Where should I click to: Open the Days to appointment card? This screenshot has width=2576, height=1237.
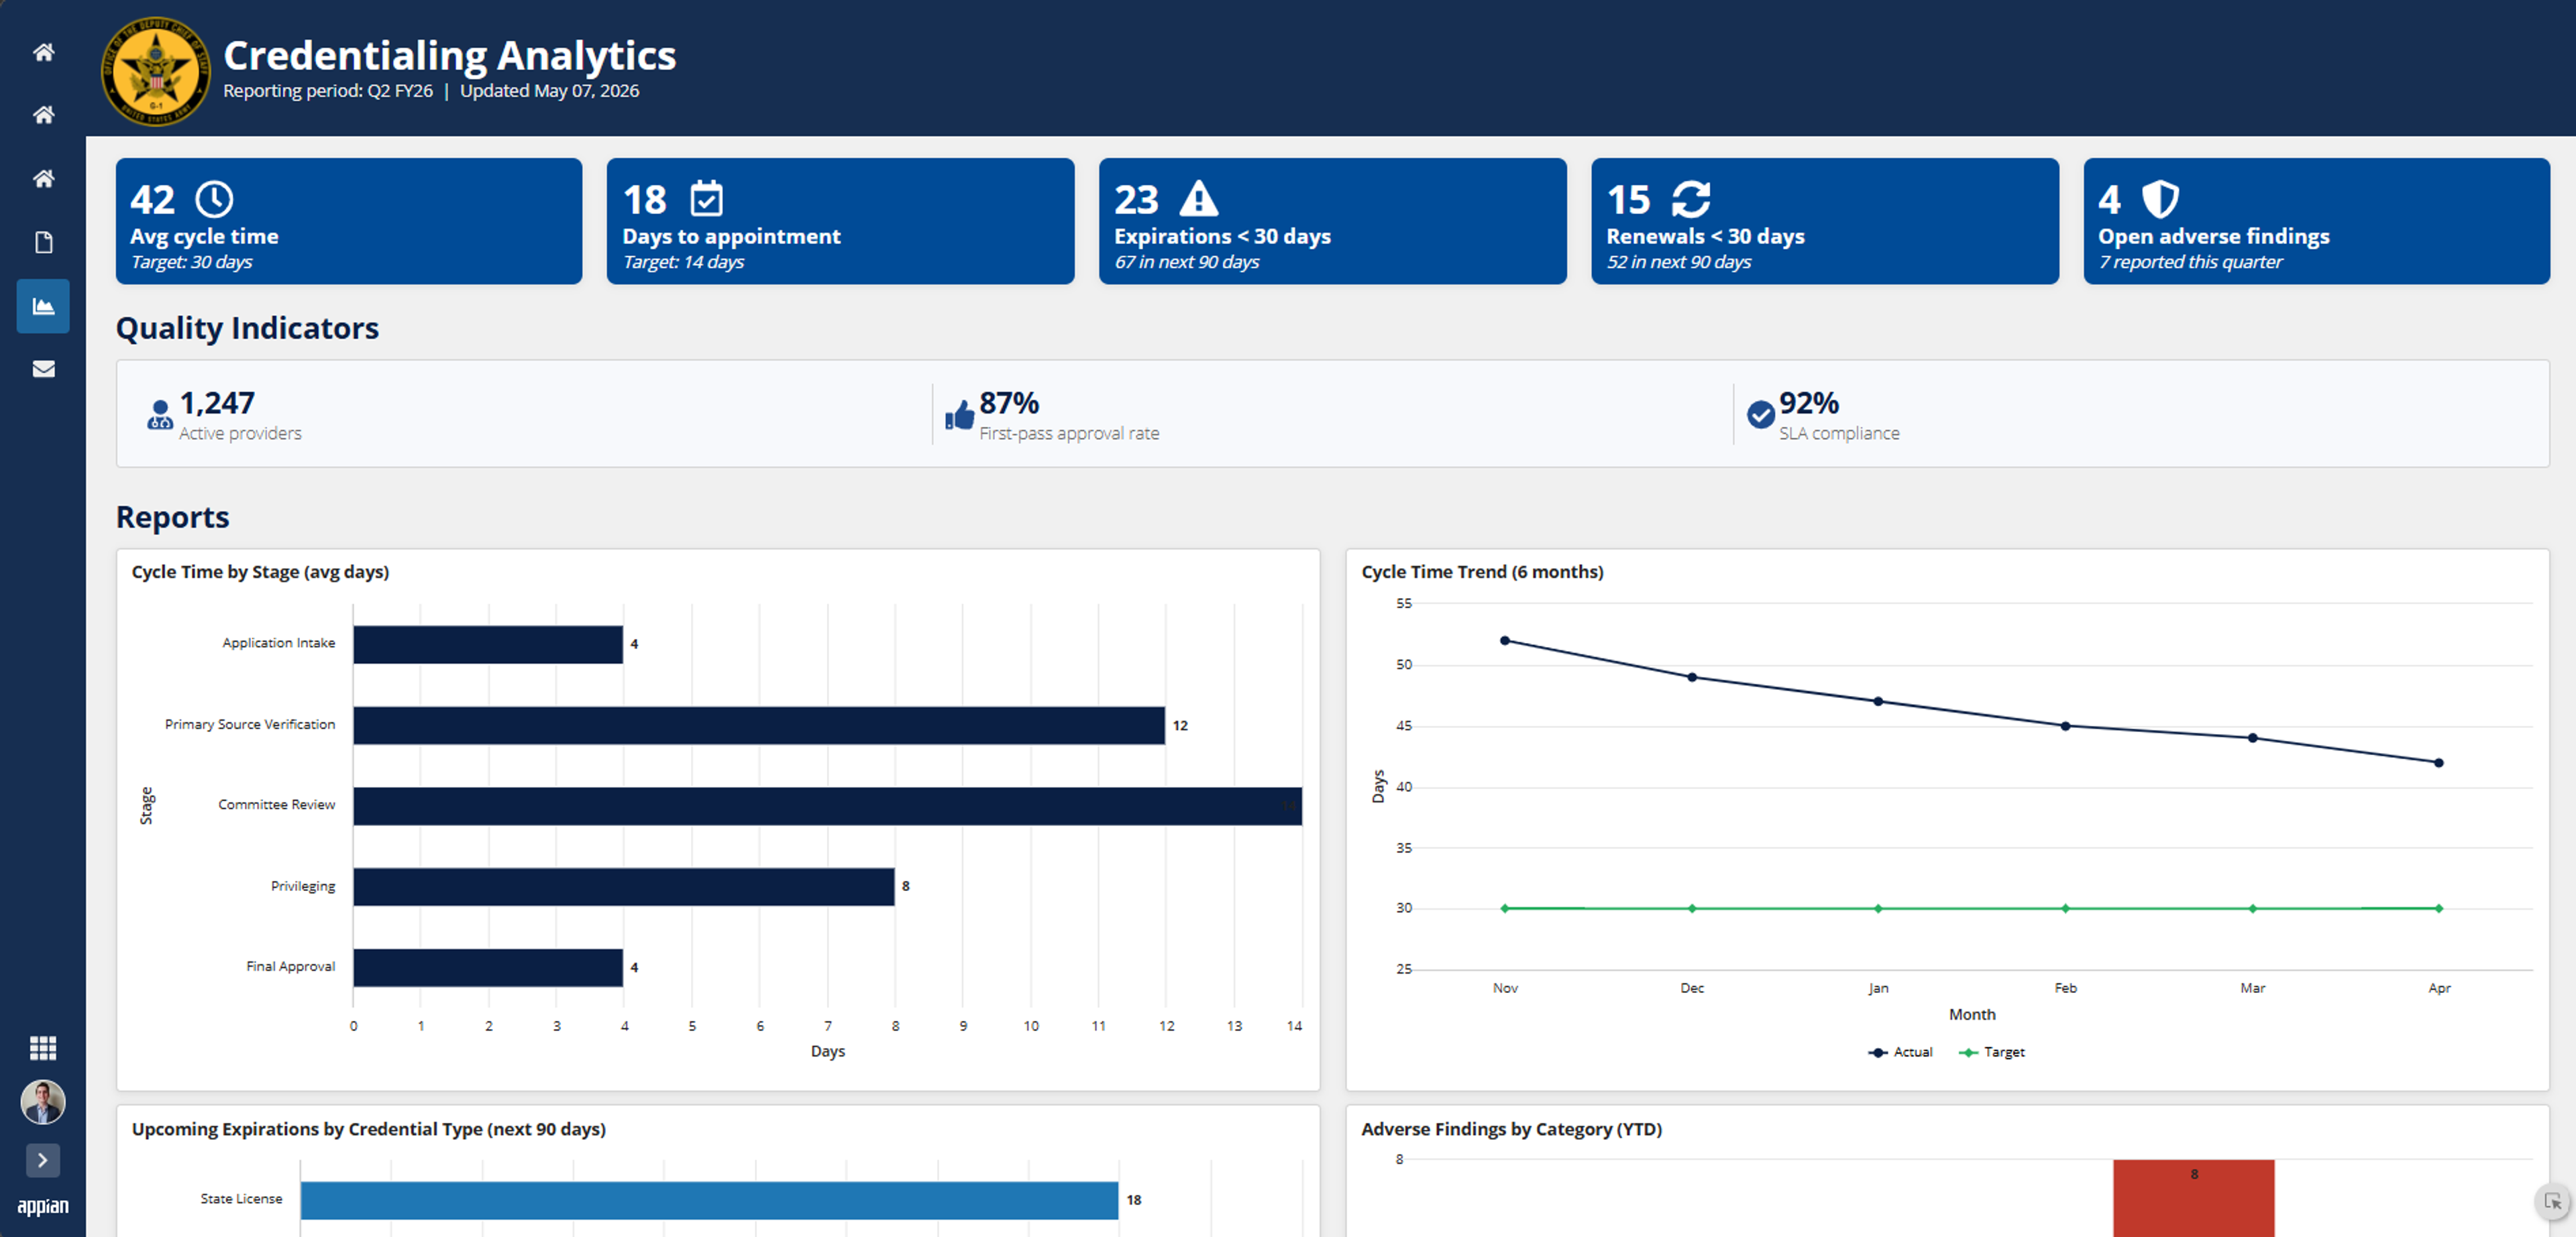click(841, 221)
